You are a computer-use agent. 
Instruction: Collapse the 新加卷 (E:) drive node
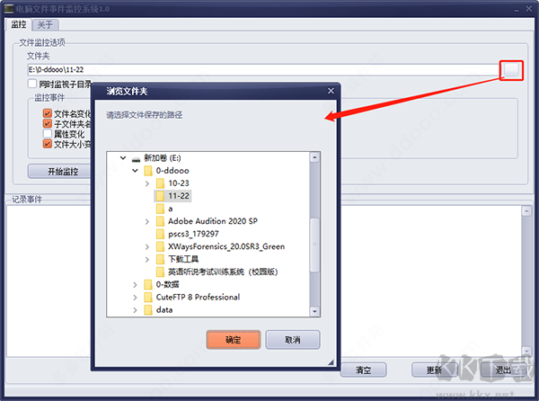[x=123, y=158]
